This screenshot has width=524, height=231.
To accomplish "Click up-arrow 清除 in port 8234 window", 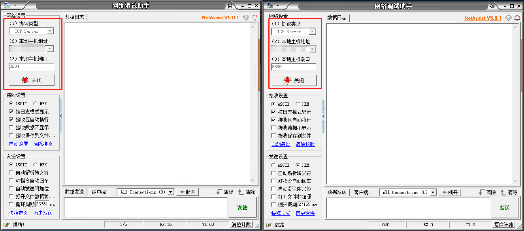I will click(247, 192).
